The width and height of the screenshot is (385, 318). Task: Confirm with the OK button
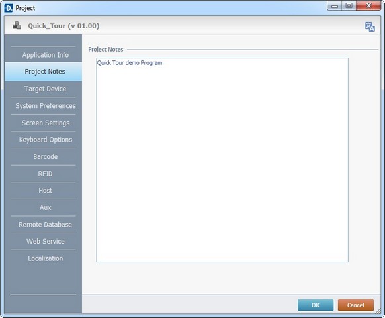coord(316,305)
